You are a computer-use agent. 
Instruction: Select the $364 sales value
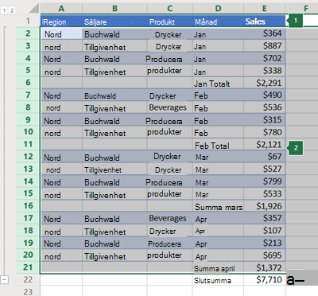tap(264, 33)
